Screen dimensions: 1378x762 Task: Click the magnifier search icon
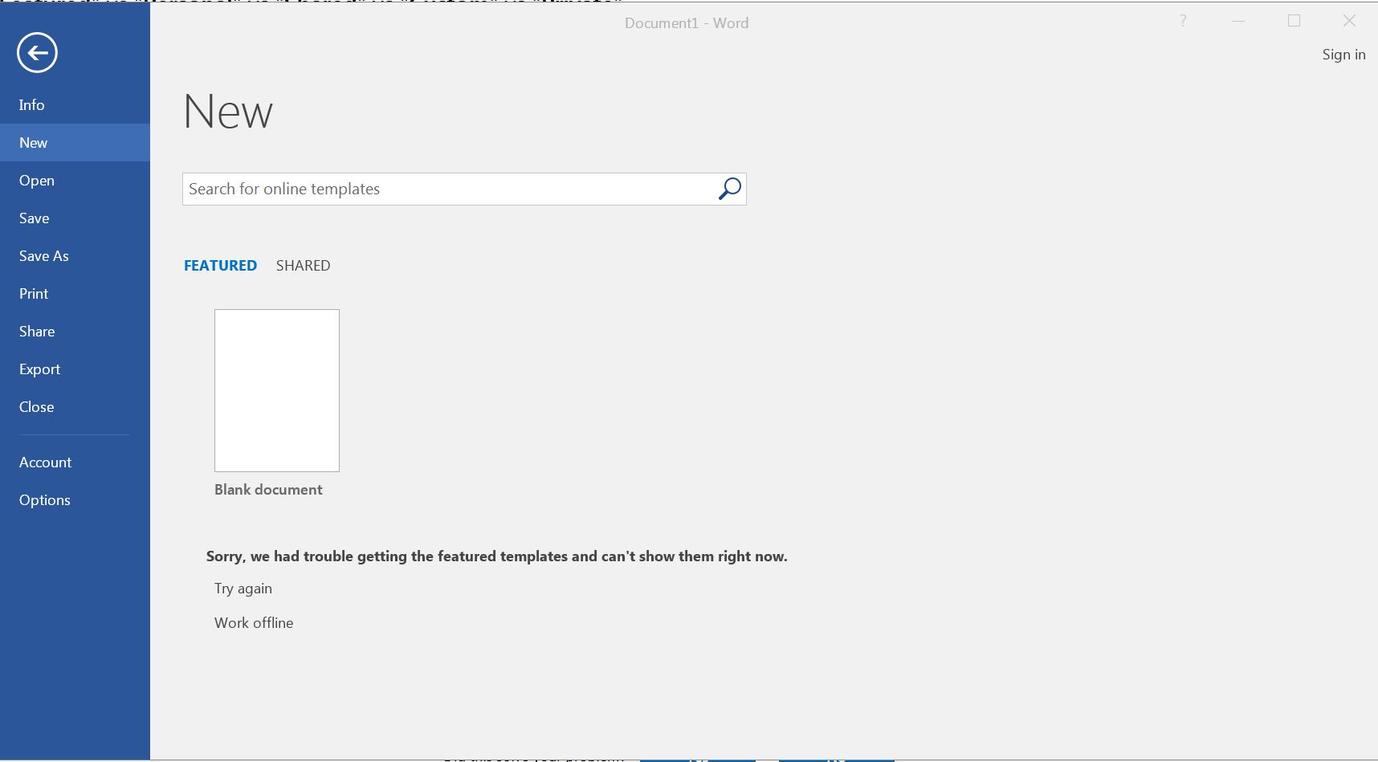pyautogui.click(x=729, y=189)
